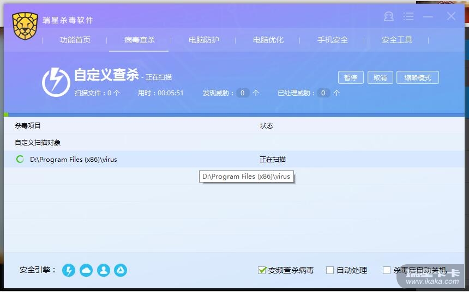Select the triangle security engine icon
The height and width of the screenshot is (292, 469).
pos(121,270)
